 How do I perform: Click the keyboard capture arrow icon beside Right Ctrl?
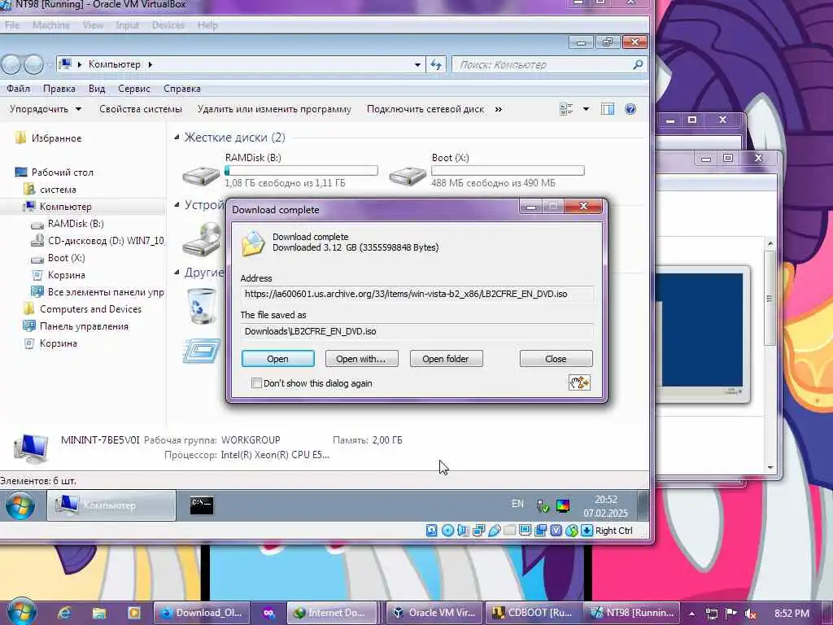point(587,531)
